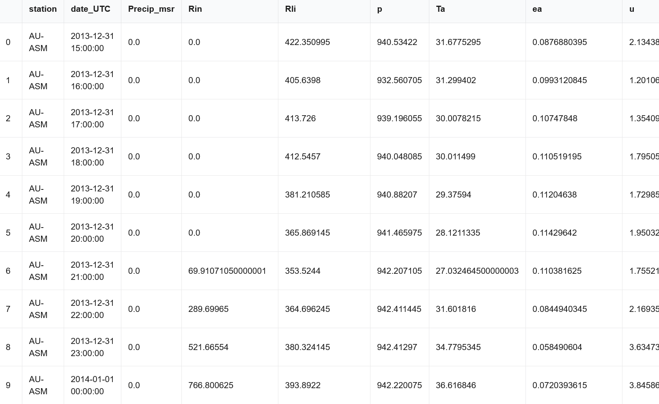Image resolution: width=659 pixels, height=404 pixels.
Task: Click the date_UTC column header
Action: (90, 9)
